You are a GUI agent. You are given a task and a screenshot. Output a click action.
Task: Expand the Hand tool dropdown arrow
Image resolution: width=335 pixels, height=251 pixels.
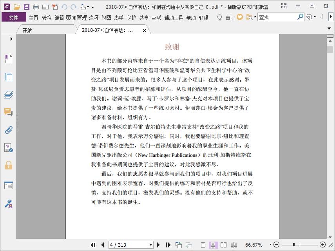point(88,7)
